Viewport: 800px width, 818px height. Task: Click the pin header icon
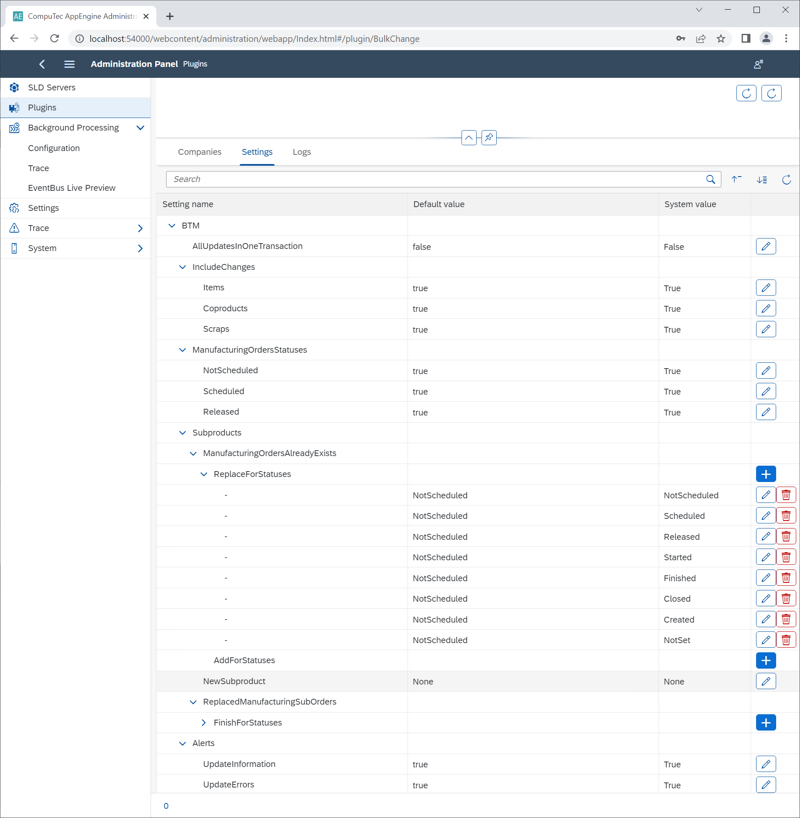pyautogui.click(x=489, y=138)
